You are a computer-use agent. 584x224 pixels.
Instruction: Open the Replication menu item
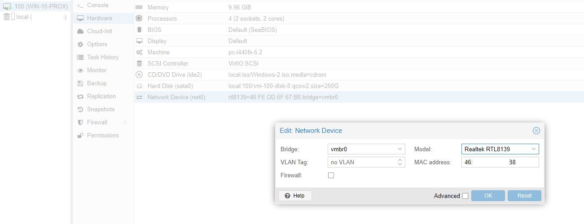coord(103,97)
